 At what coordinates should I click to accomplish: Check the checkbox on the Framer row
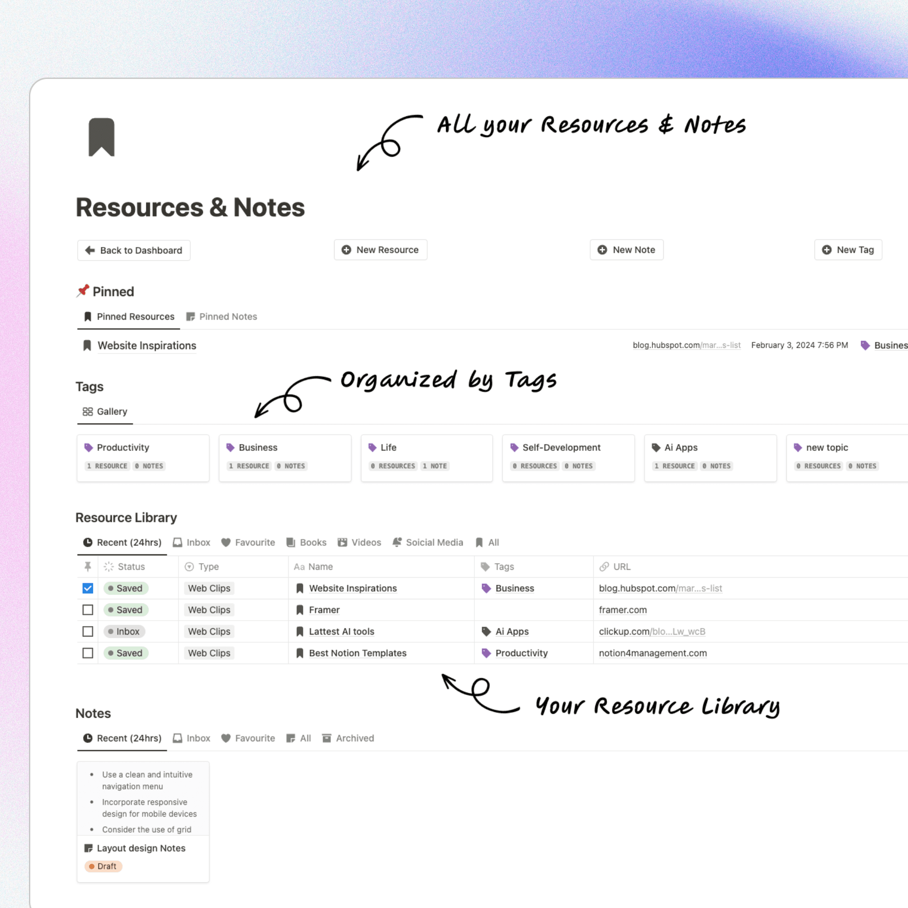pyautogui.click(x=88, y=610)
